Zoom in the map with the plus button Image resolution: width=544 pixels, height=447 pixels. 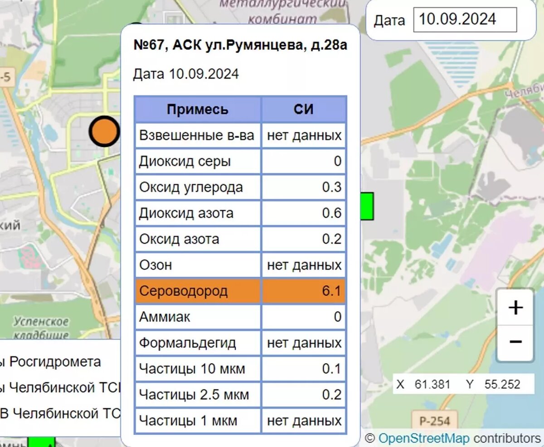515,308
